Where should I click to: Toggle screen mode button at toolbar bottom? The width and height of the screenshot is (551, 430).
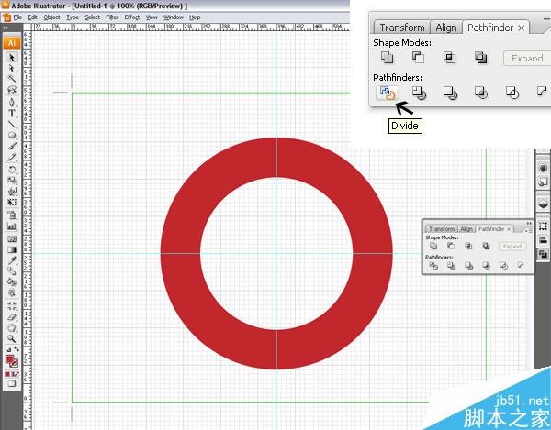tap(12, 384)
